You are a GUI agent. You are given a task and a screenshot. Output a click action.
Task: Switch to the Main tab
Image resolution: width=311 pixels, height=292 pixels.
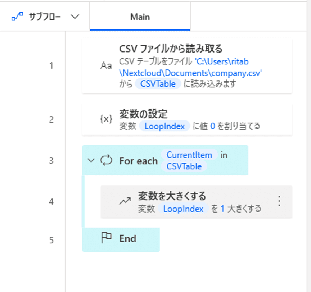140,17
